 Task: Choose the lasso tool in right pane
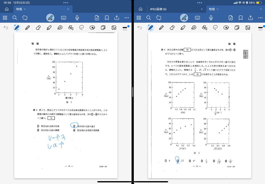point(215,28)
